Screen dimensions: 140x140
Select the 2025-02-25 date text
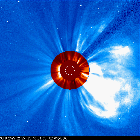tap(16, 138)
